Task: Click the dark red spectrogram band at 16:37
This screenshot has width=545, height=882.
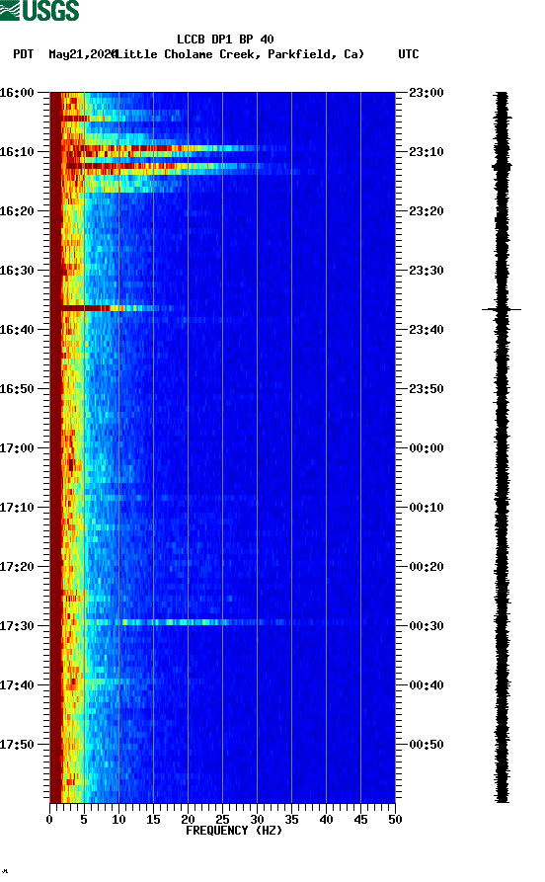Action: click(x=84, y=308)
